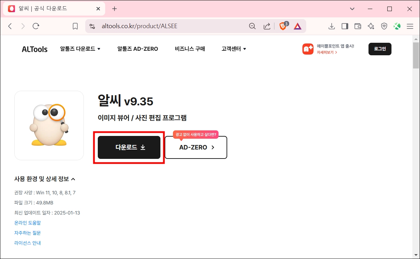This screenshot has height=259, width=420.
Task: Open tab search dropdown arrow
Action: [352, 9]
